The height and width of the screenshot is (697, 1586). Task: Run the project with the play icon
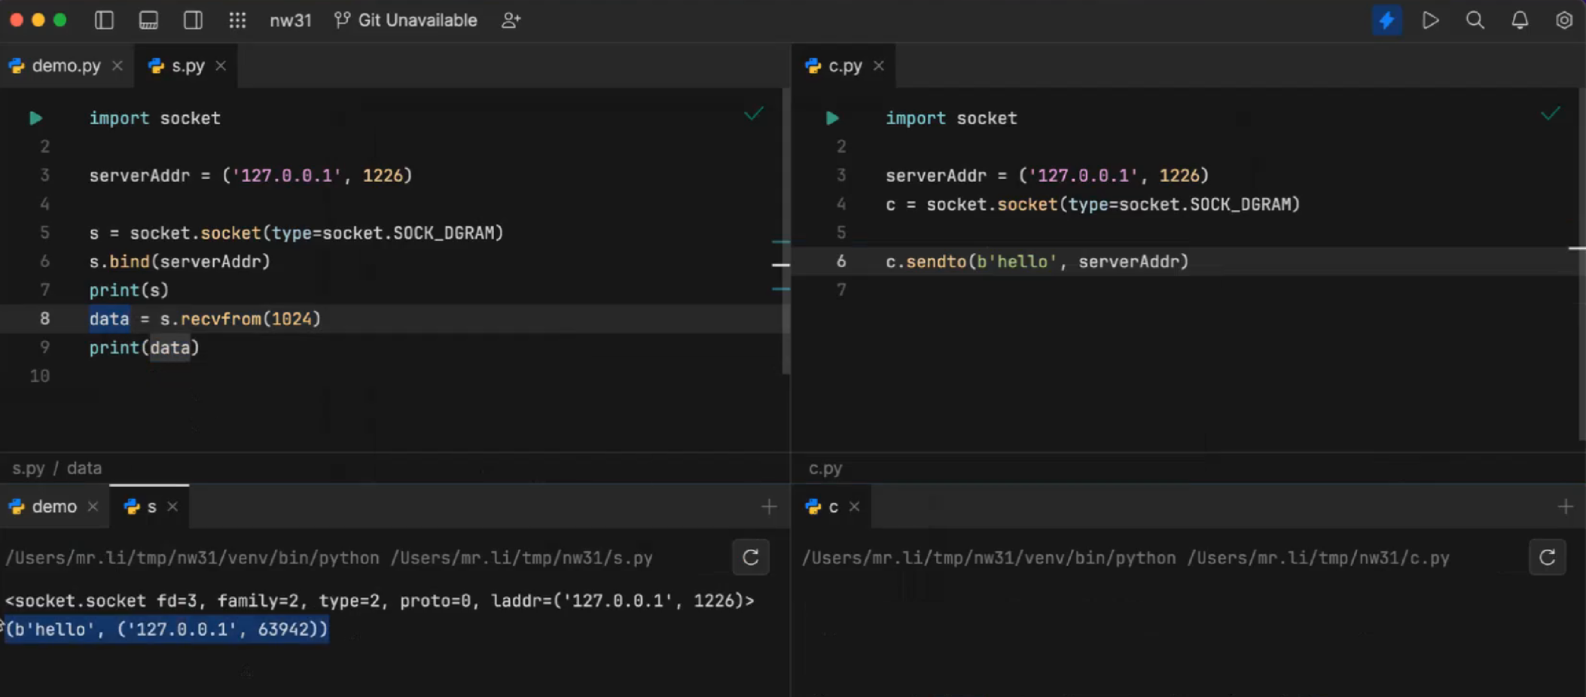[x=1431, y=20]
